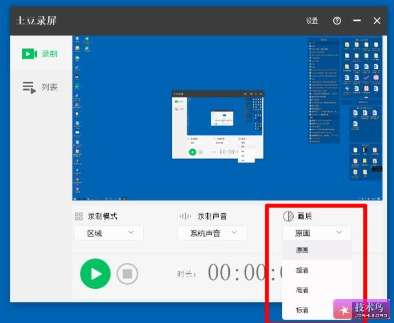Click the 时长 duration label
The height and width of the screenshot is (323, 394).
coord(187,274)
